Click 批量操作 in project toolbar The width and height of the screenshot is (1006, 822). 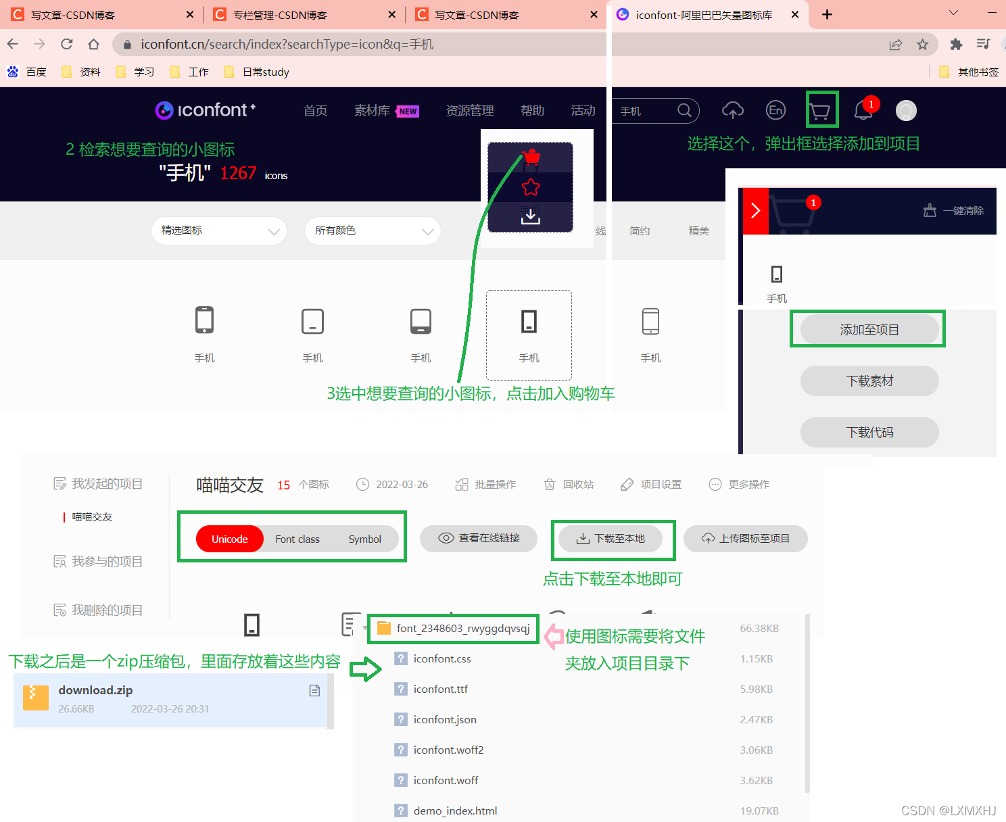point(485,484)
